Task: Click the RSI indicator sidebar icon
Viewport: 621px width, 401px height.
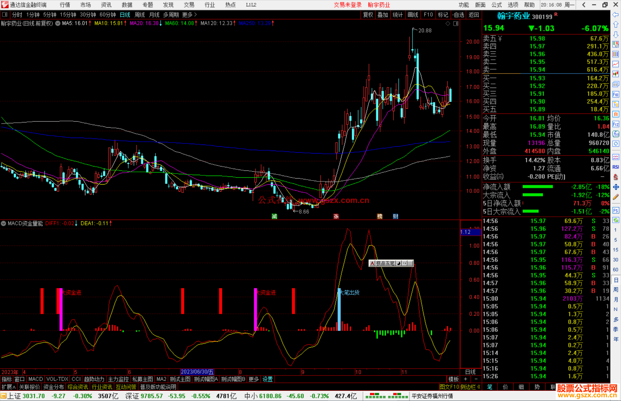Action: coord(616,167)
